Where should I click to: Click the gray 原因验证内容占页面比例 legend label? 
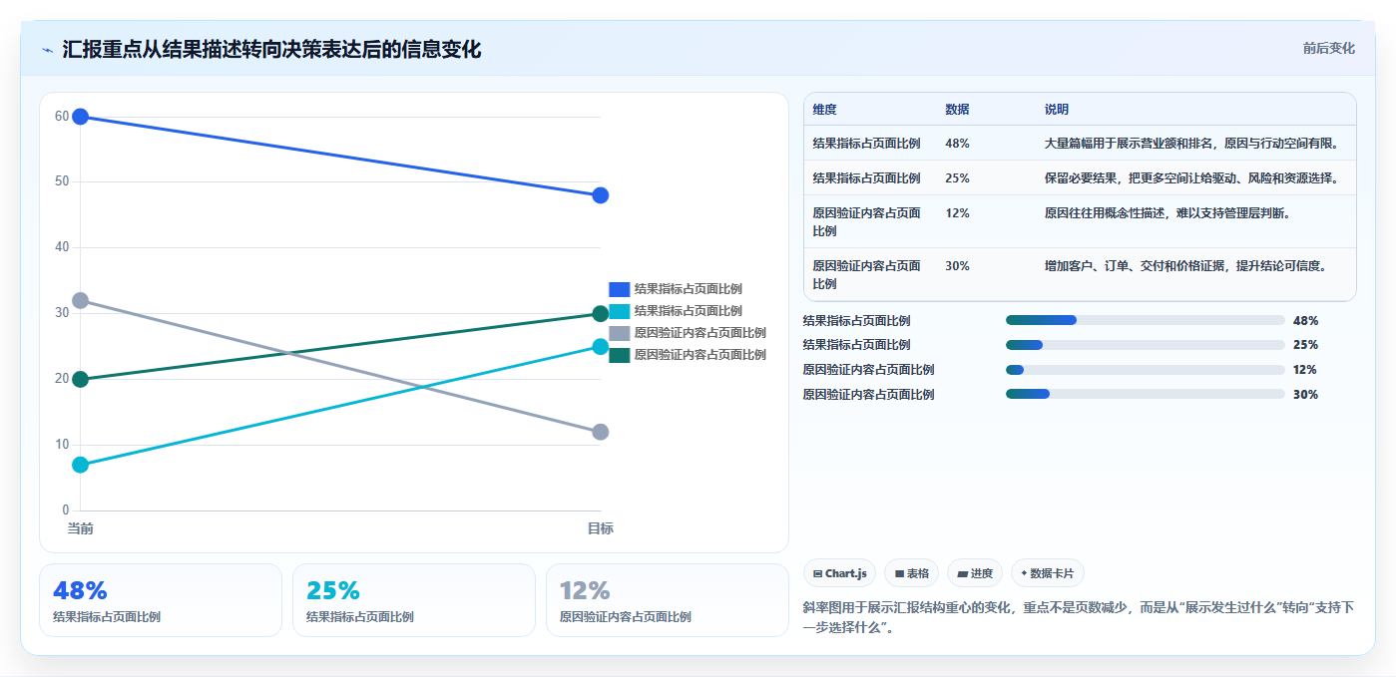(699, 333)
